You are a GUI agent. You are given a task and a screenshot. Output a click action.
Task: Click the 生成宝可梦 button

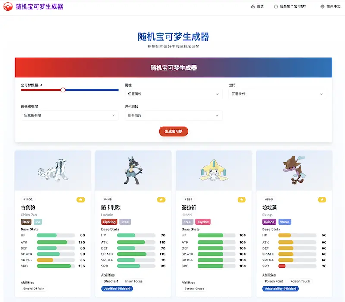[173, 132]
